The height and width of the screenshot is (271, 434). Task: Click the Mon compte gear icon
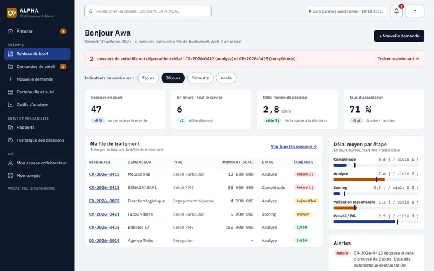click(10, 176)
